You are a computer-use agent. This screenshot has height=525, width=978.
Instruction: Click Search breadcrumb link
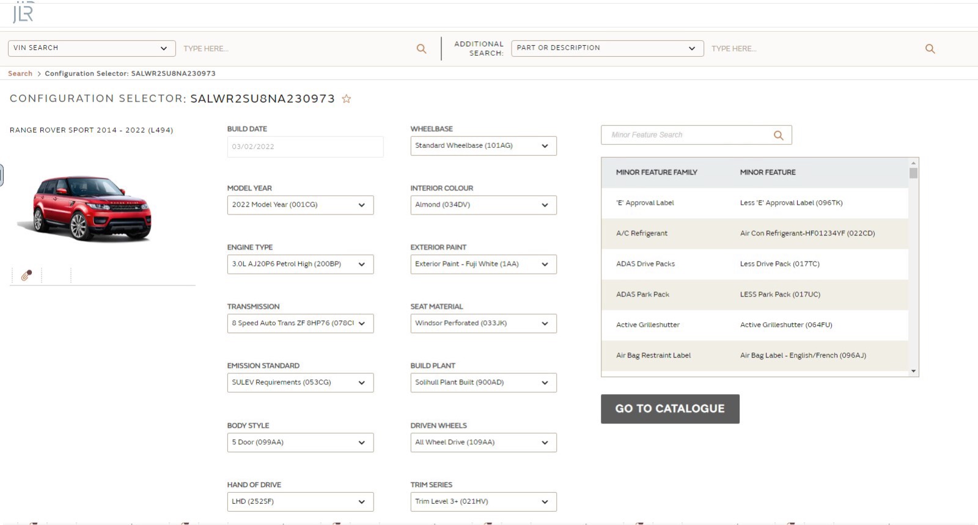click(20, 73)
